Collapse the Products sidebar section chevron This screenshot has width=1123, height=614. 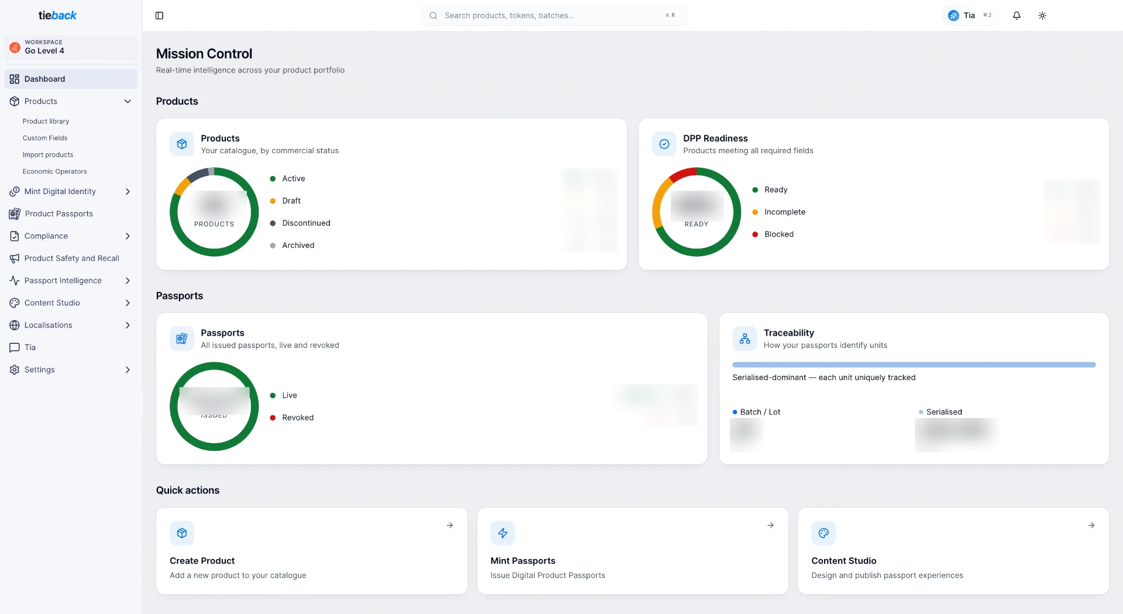pos(128,101)
